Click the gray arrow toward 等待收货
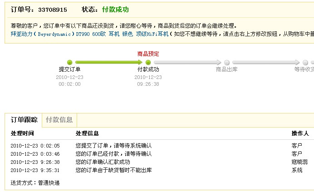Screen dimensions: 314x192 pyautogui.click(x=265, y=62)
